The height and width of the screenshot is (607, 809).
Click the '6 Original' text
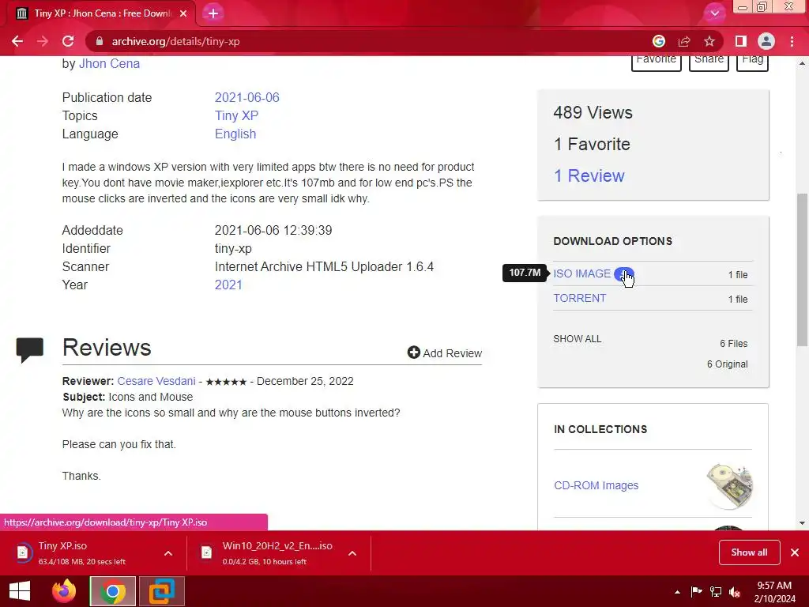point(727,364)
